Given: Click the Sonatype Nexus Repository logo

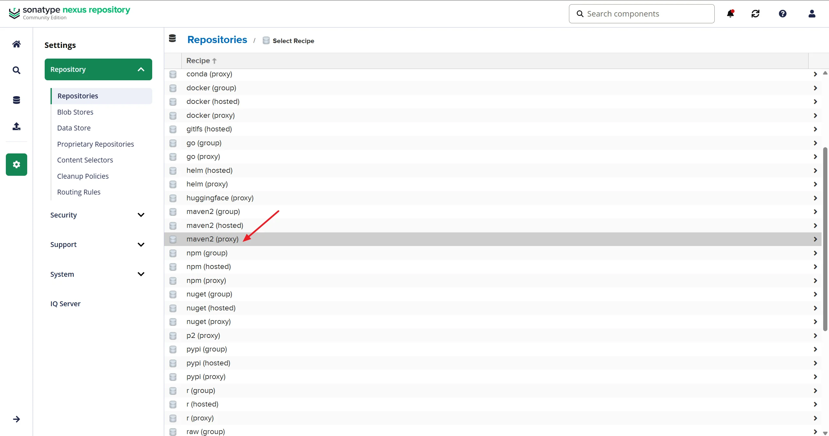Looking at the screenshot, I should [69, 13].
